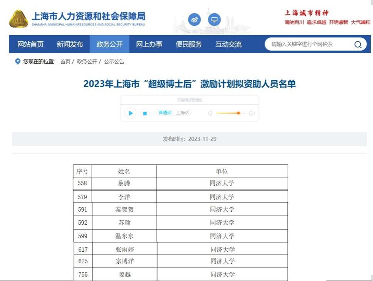Screen dimensions: 373x281
Task: Click the volume-up speaker icon
Action: (x=252, y=113)
